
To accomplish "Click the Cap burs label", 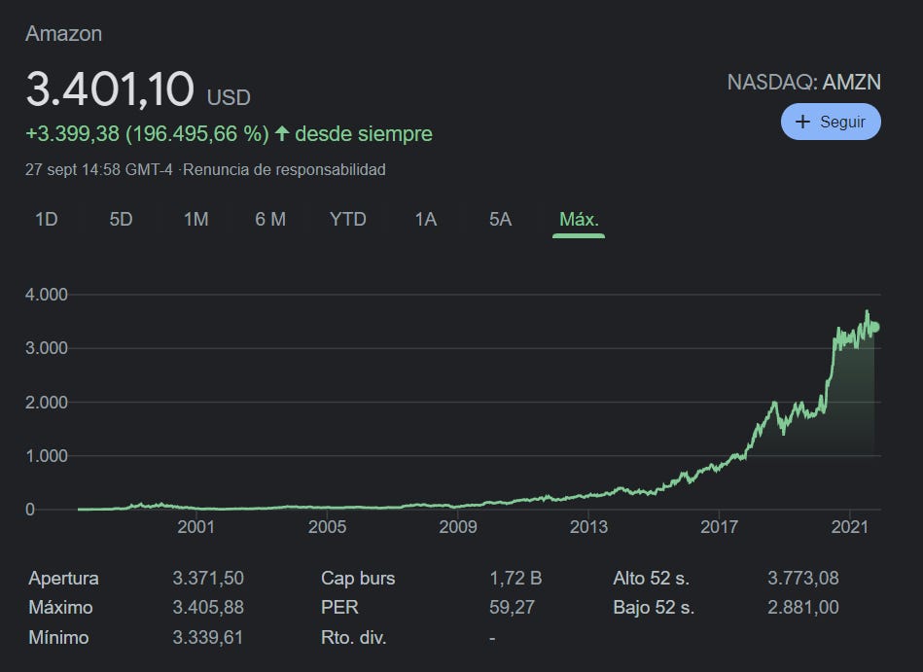I will pos(358,578).
